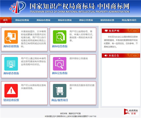Click the 错误信息反馈 link under red icon
141x118 pixels.
tap(11, 100)
